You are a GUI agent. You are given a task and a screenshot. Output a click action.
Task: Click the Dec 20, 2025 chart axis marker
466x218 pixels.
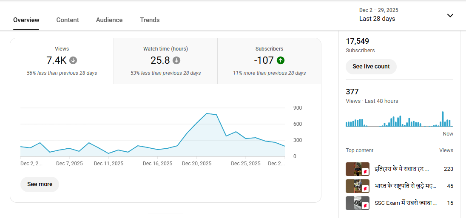pos(197,164)
